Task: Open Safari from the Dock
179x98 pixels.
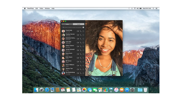Action: point(47,90)
